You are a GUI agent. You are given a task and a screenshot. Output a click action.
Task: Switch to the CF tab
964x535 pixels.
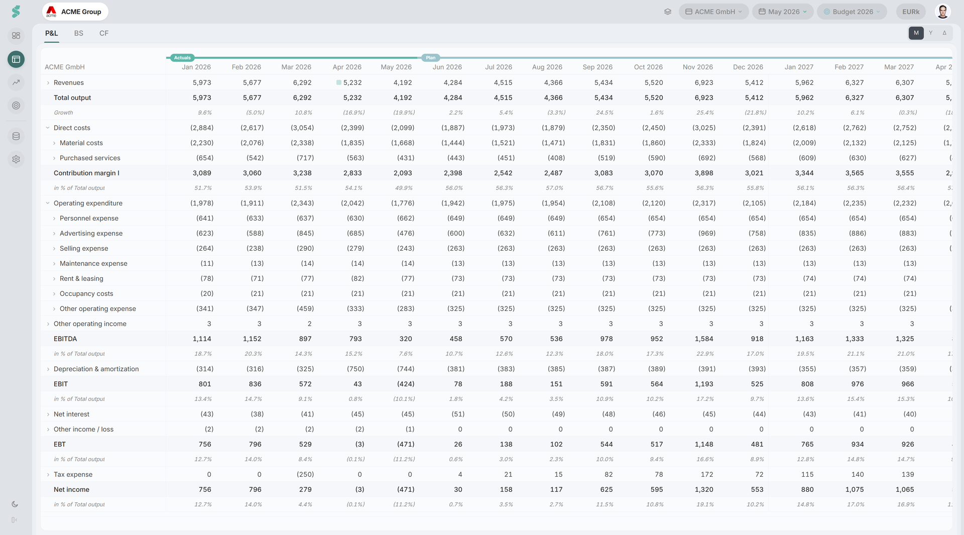pos(104,33)
